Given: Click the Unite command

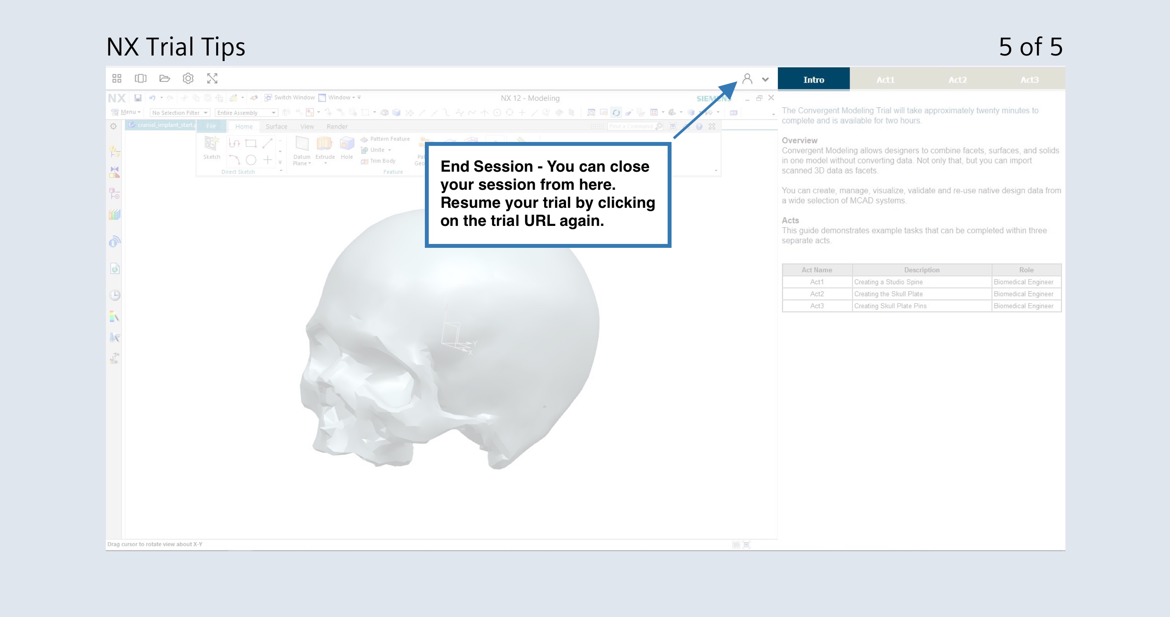Looking at the screenshot, I should (373, 150).
